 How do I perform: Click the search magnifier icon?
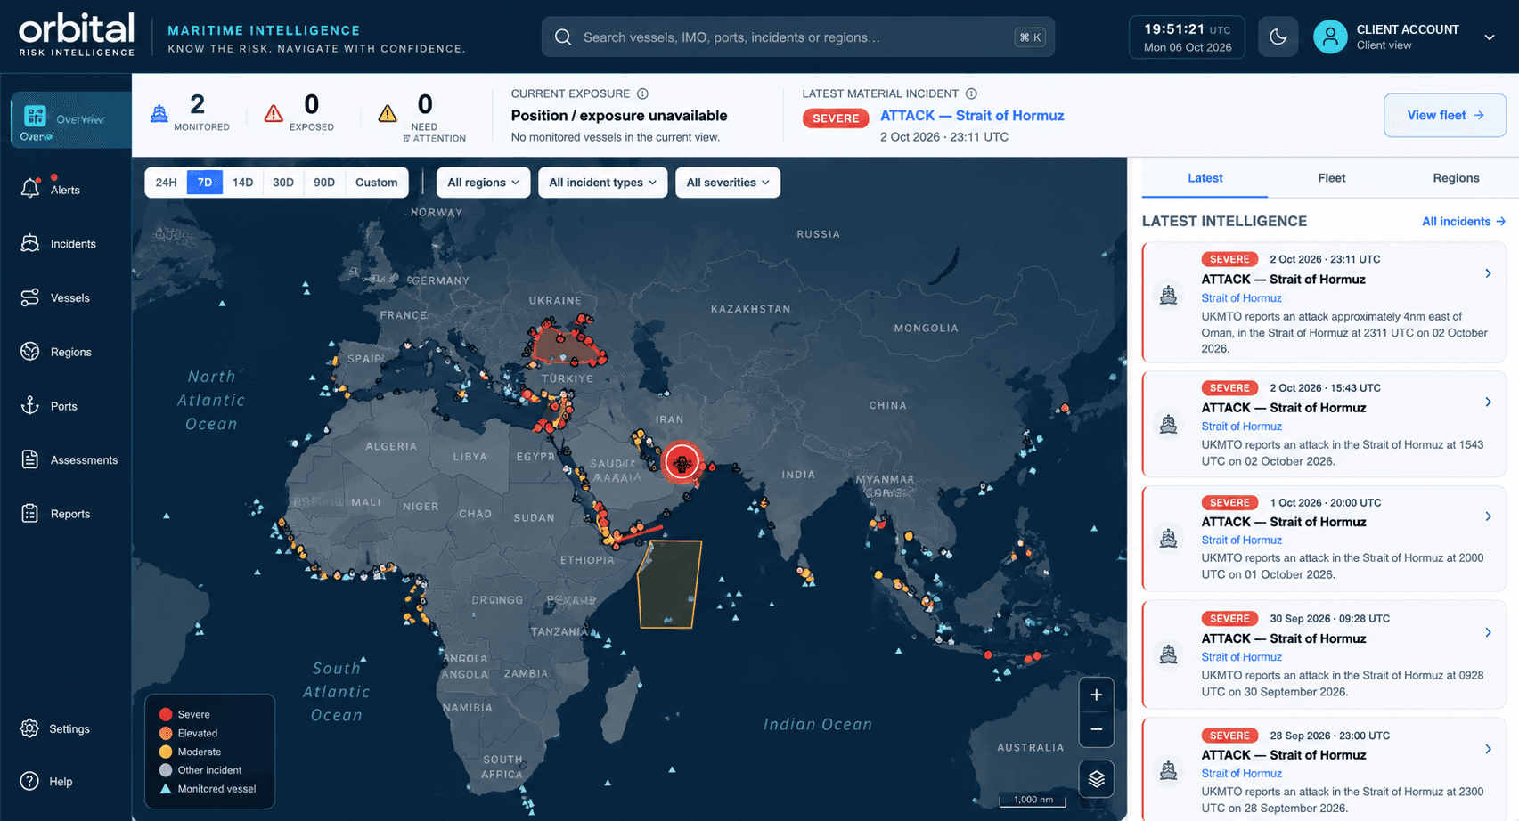(x=562, y=37)
